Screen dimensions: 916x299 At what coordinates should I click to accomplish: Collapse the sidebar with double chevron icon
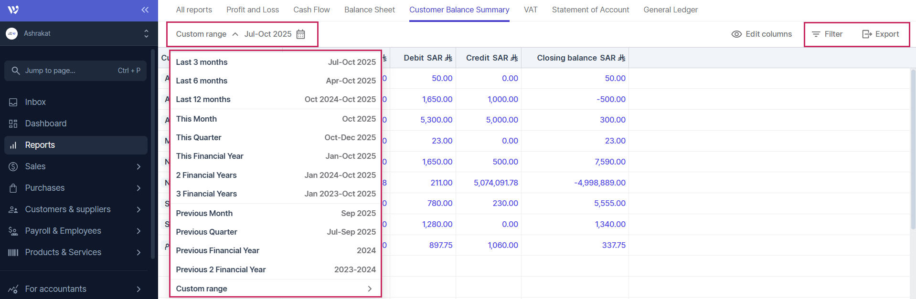pyautogui.click(x=145, y=10)
